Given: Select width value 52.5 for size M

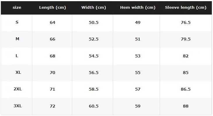Looking at the screenshot, I should point(94,39).
